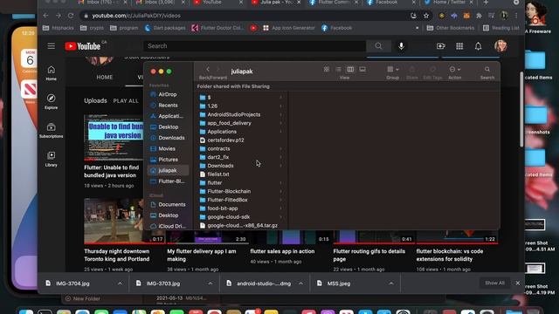The image size is (559, 314).
Task: Open Explore in YouTube sidebar
Action: [x=51, y=101]
